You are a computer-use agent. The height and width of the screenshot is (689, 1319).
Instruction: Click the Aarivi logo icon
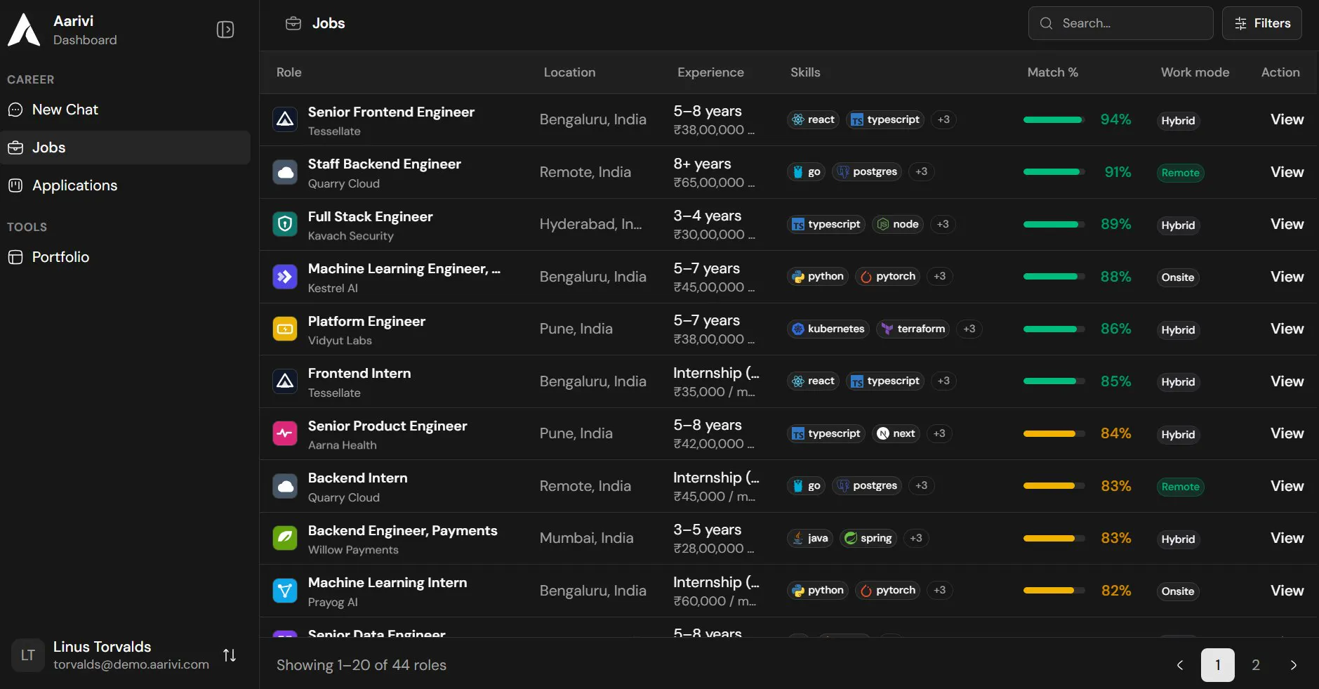click(x=24, y=29)
